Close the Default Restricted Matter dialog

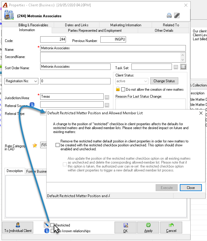201,113
